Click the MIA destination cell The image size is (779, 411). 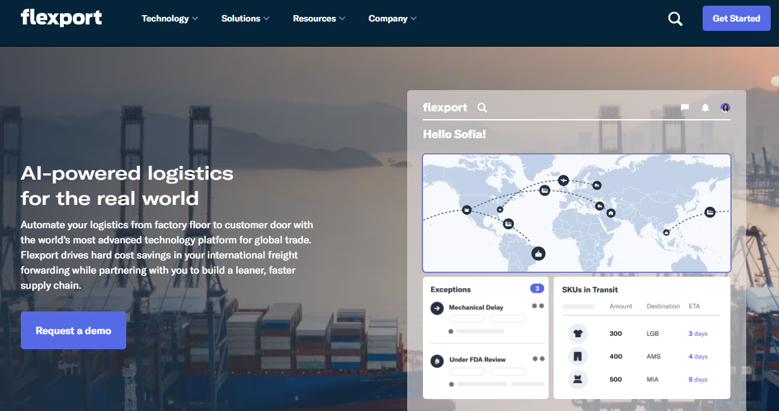pos(653,379)
